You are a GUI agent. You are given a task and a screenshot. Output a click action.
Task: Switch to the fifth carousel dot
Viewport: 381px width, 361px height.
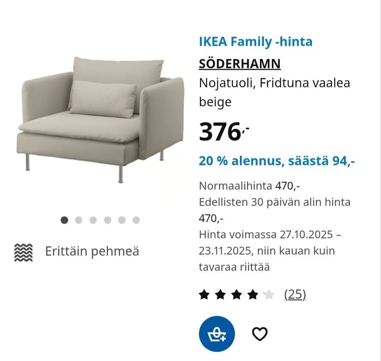point(121,220)
